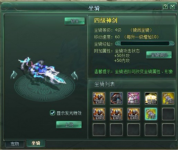Screen dimensions: 178x150
Task: Click the first empty slot in bottom row
Action: click(99, 130)
